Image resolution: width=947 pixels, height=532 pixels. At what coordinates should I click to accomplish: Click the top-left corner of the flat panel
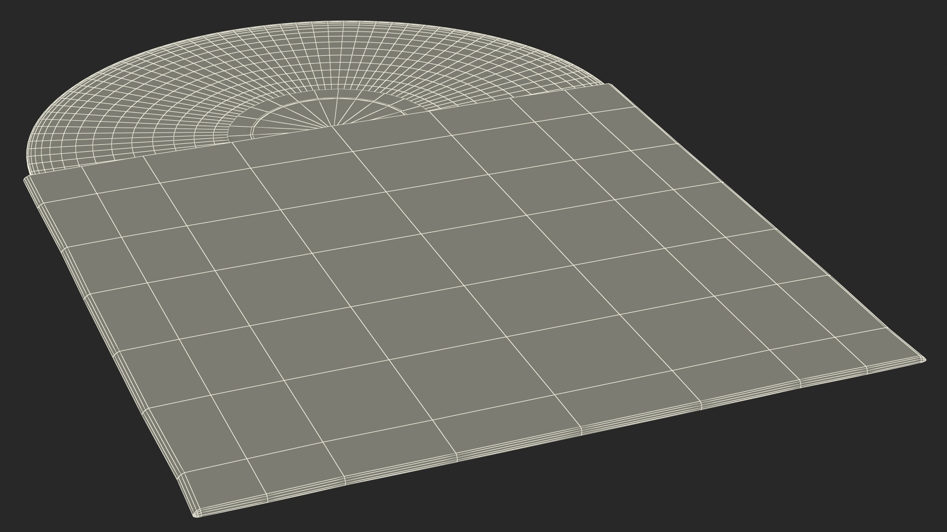coord(26,179)
